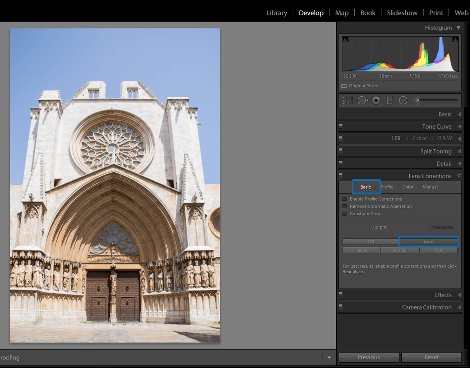Toggle highlight clipping indicator in histogram
470x368 pixels.
(455, 39)
